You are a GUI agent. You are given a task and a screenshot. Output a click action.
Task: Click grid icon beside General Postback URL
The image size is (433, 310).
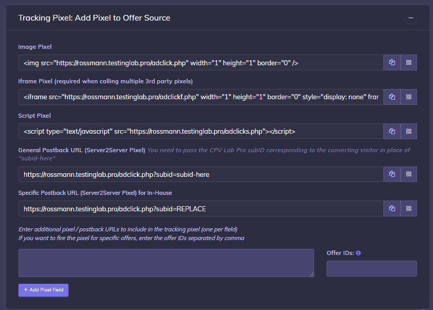pos(409,174)
